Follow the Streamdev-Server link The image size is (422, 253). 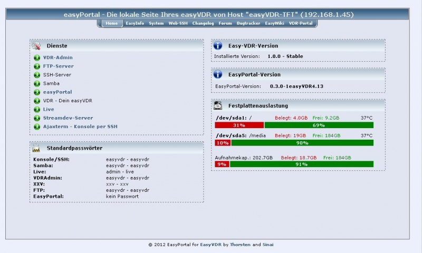[x=68, y=118]
